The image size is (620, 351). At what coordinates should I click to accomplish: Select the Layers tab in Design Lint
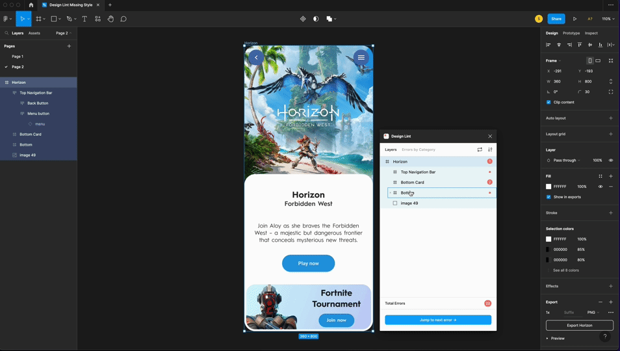pyautogui.click(x=391, y=149)
